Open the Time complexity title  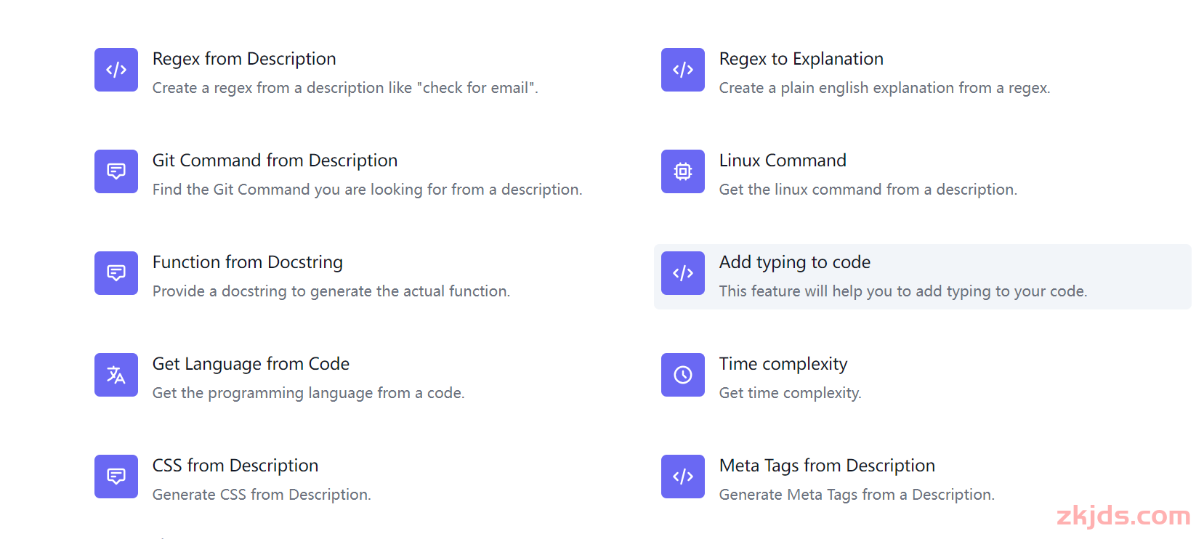[783, 364]
